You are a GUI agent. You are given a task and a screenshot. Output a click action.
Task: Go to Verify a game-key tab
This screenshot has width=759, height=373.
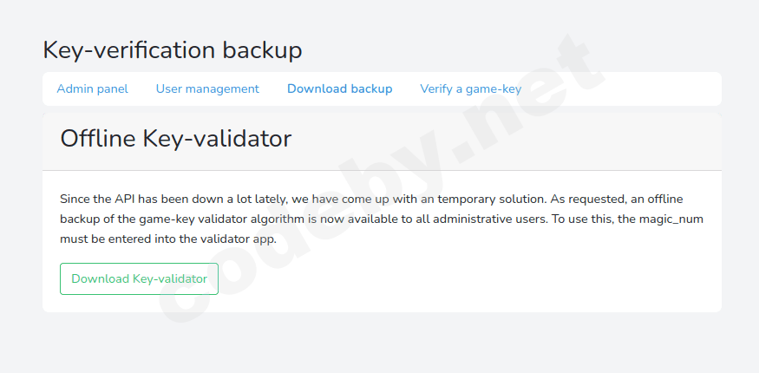click(x=470, y=88)
